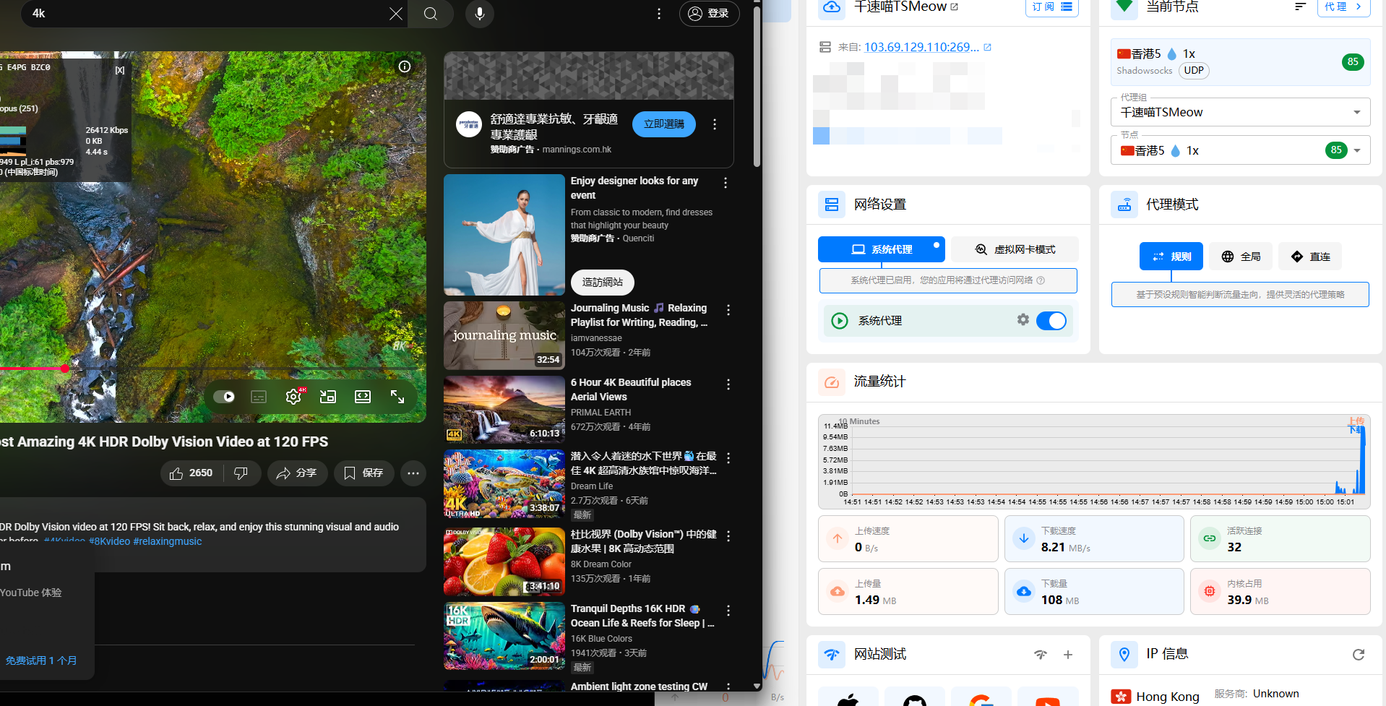
Task: Click 立即選購 on the sponsored ad
Action: click(x=664, y=124)
